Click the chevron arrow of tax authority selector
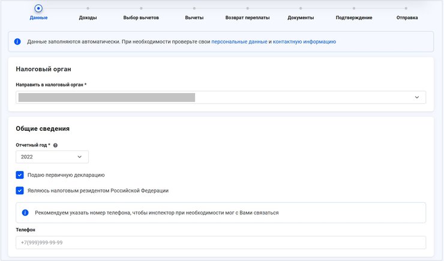 pyautogui.click(x=417, y=97)
